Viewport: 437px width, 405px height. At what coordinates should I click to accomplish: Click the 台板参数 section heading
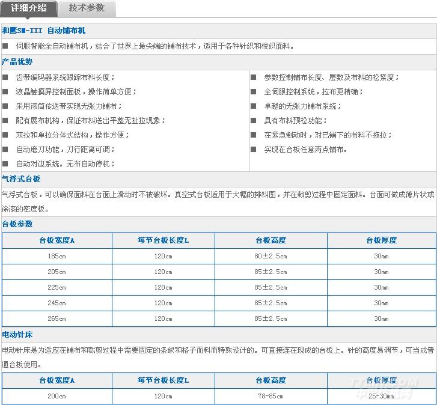click(x=17, y=224)
